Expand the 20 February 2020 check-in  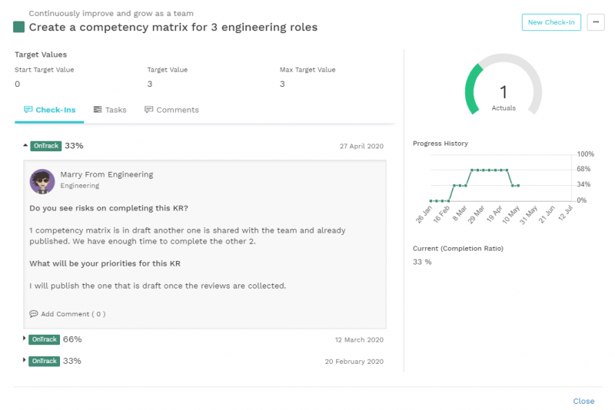(25, 360)
